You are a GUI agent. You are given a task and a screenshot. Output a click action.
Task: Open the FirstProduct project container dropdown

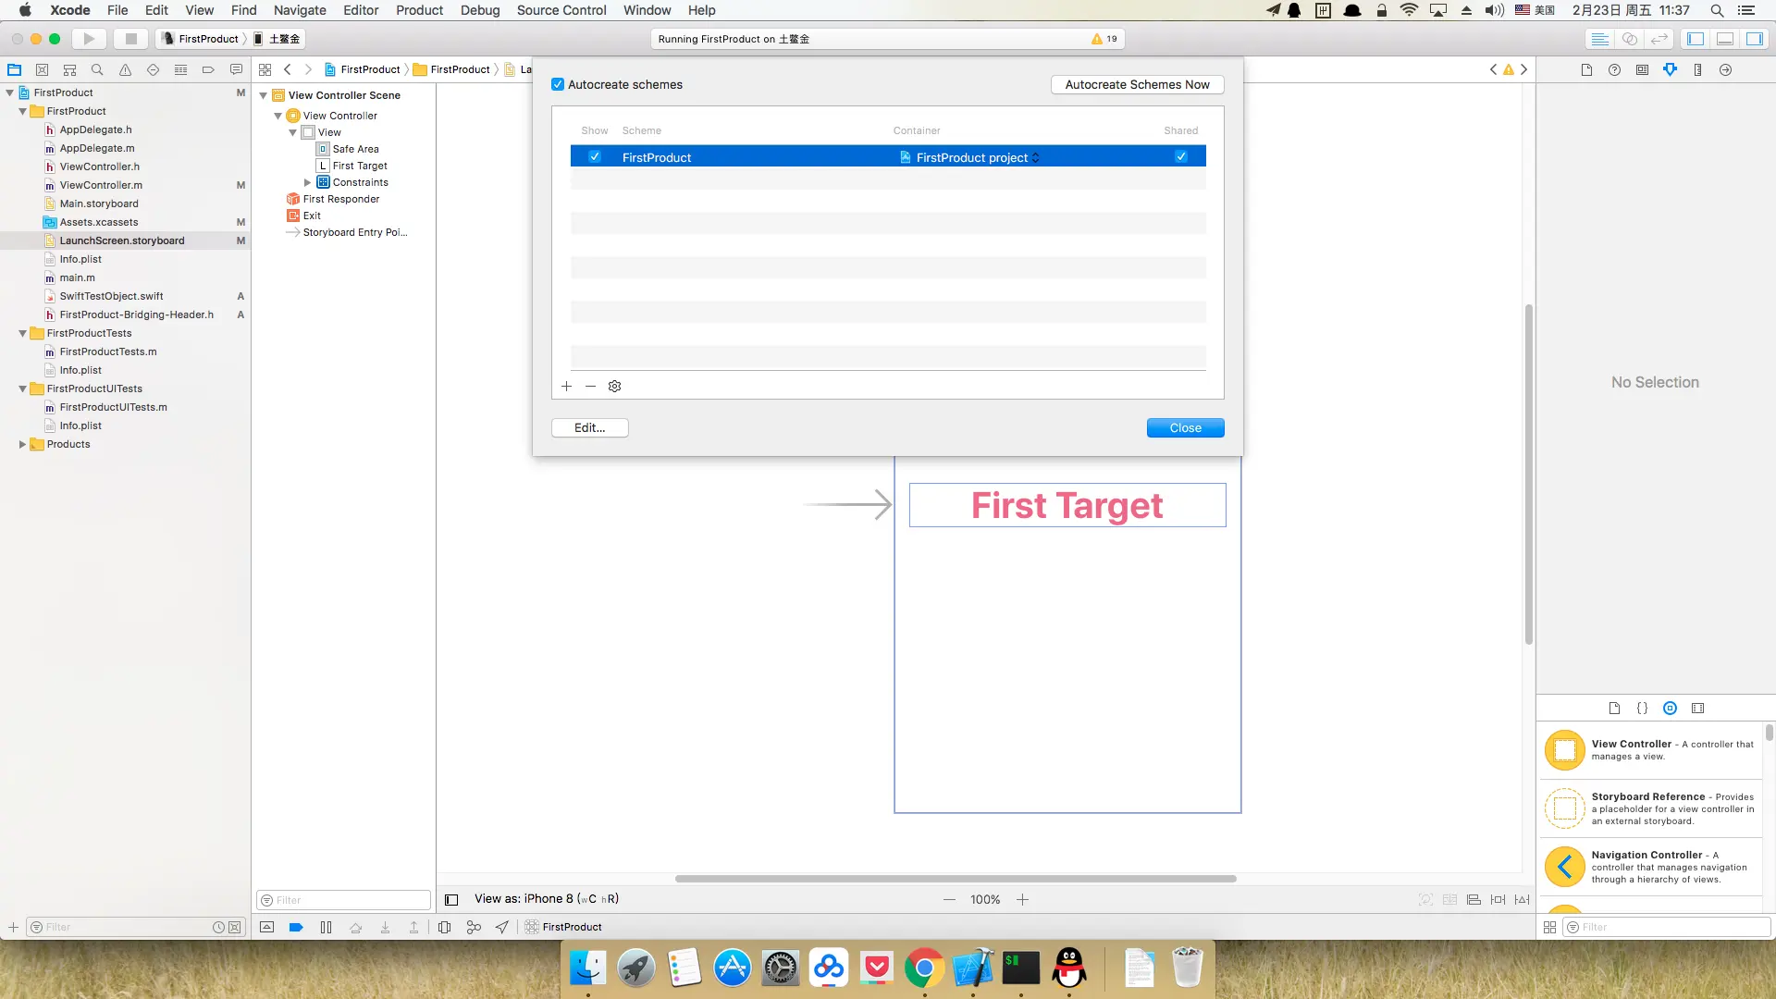(971, 157)
